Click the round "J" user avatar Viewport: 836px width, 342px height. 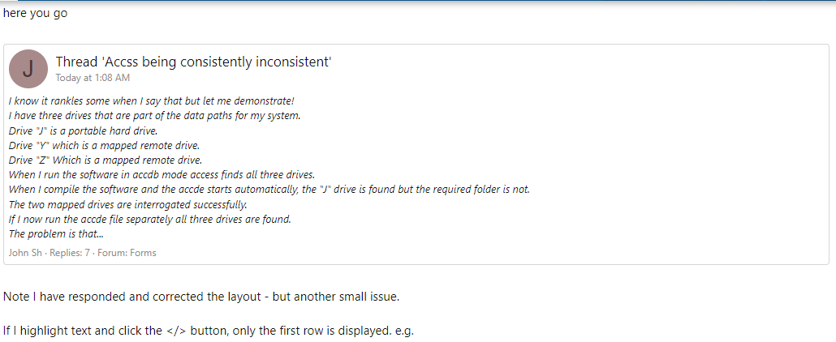(28, 68)
